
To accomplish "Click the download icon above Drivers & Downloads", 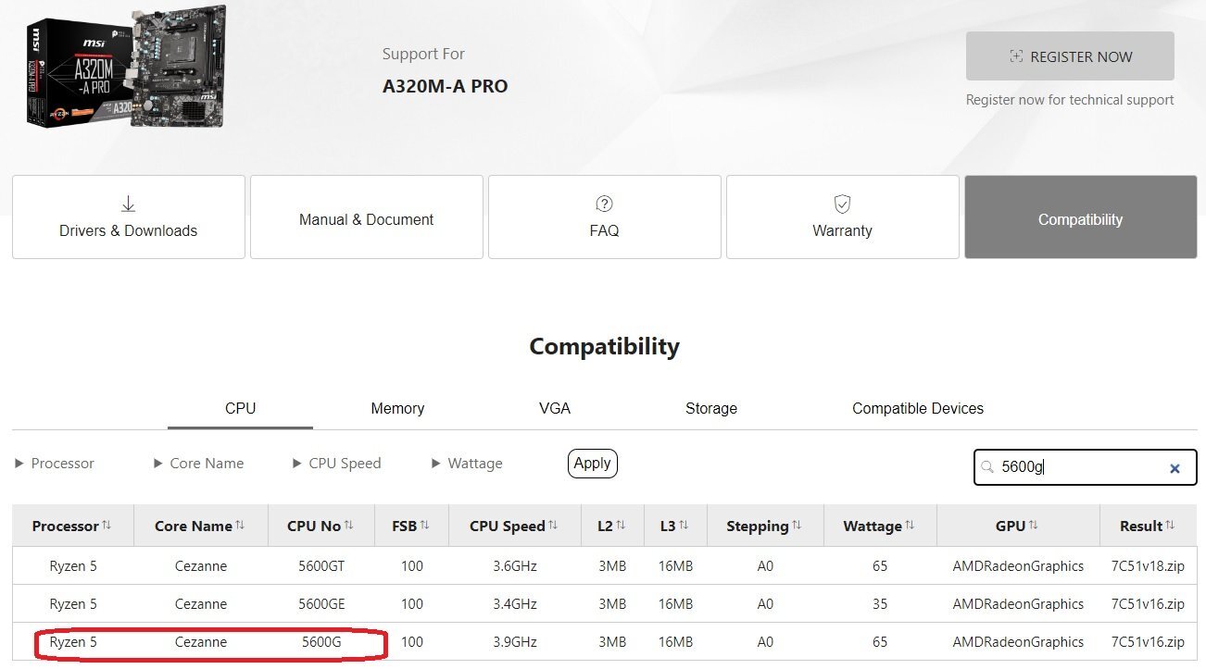I will click(x=129, y=204).
